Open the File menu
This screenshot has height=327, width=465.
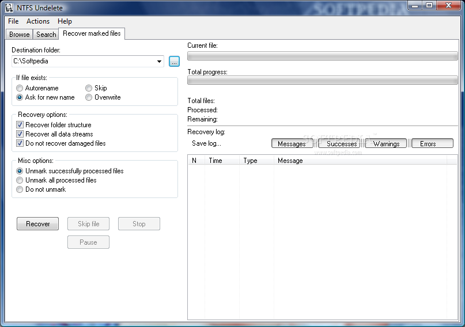pos(13,21)
